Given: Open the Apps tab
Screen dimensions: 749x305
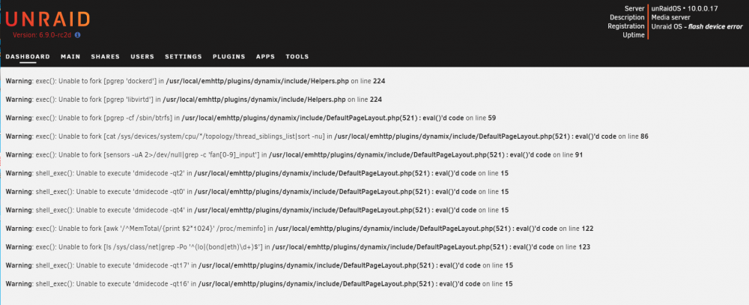Looking at the screenshot, I should [266, 56].
